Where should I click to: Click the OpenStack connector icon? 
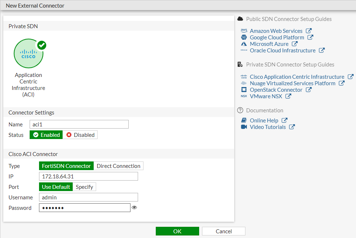tap(244, 90)
